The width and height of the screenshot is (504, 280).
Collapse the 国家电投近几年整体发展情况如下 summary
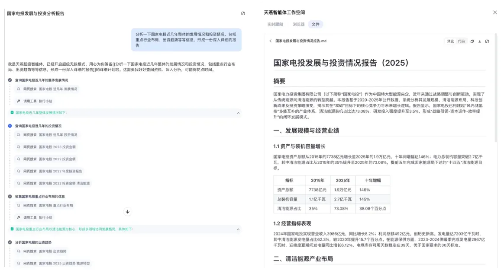click(x=238, y=113)
